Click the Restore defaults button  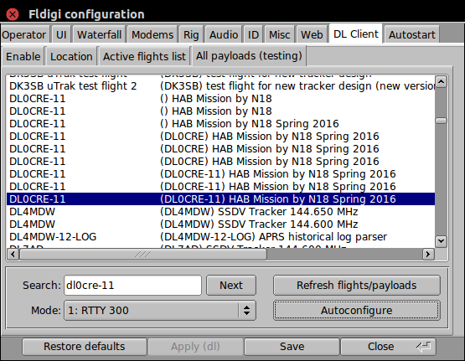pyautogui.click(x=85, y=347)
